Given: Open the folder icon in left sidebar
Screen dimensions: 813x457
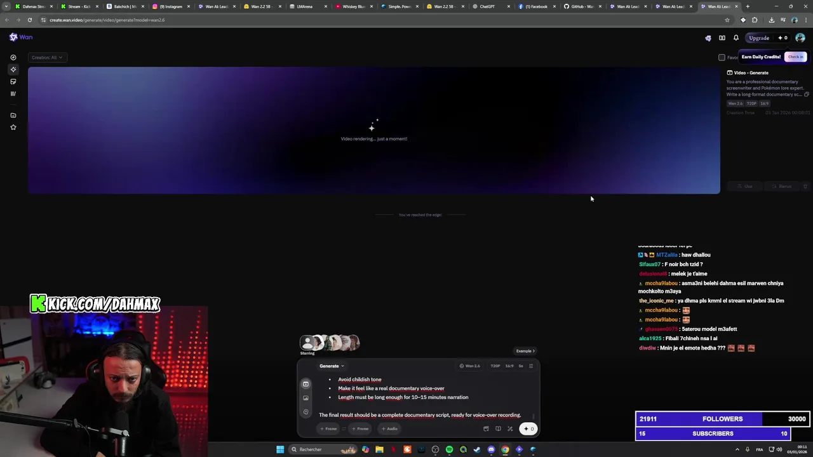Looking at the screenshot, I should [13, 116].
